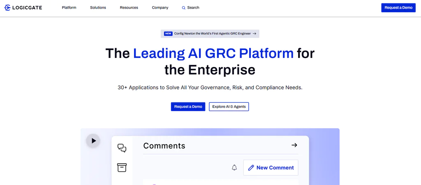The height and width of the screenshot is (185, 421).
Task: Open the Solutions menu
Action: pos(98,7)
